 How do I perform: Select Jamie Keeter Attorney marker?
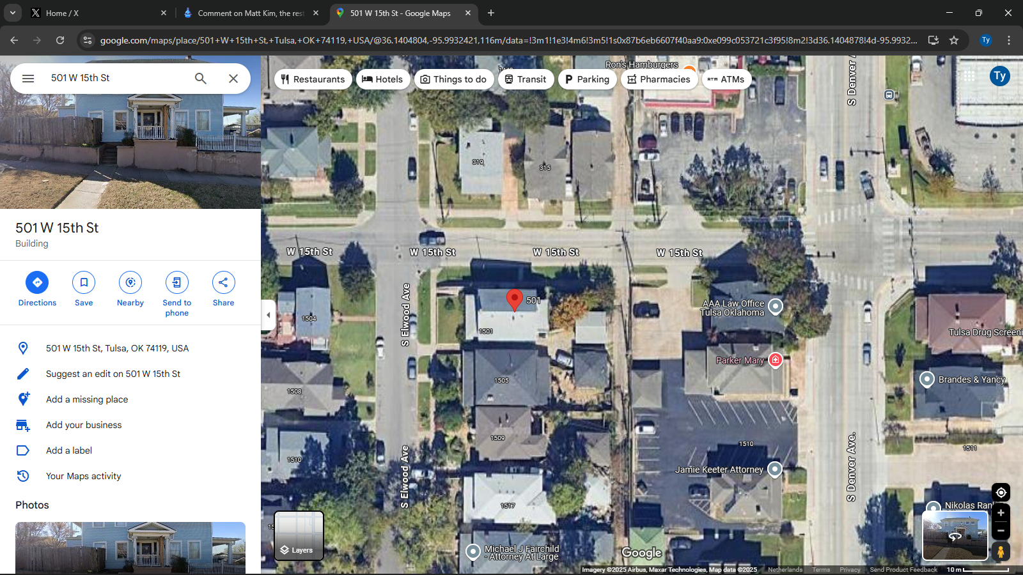pyautogui.click(x=775, y=470)
